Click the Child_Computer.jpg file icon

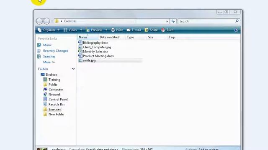[x=80, y=47]
